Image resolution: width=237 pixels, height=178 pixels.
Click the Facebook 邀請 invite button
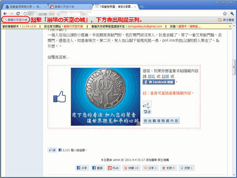pyautogui.click(x=98, y=168)
